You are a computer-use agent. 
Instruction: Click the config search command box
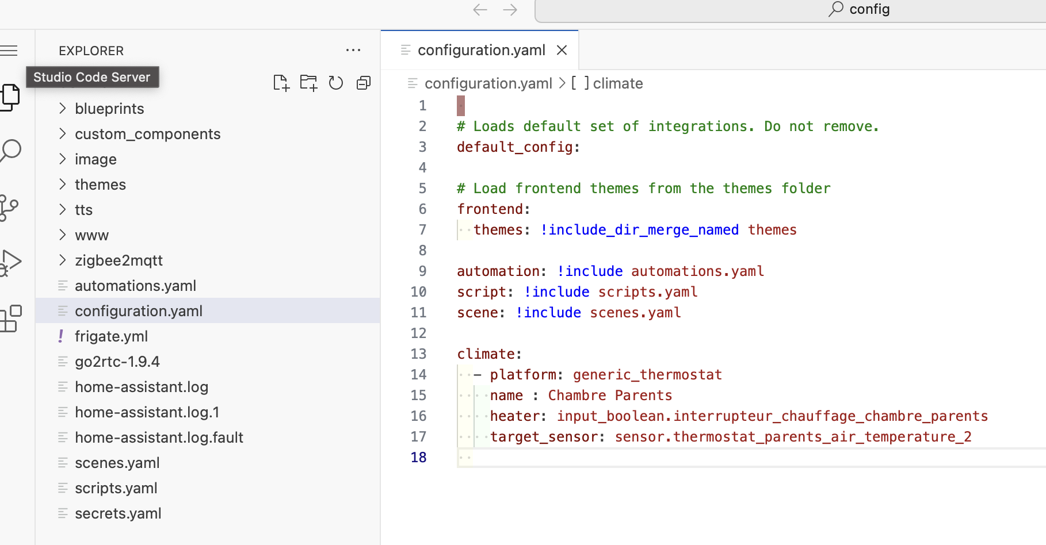point(791,10)
